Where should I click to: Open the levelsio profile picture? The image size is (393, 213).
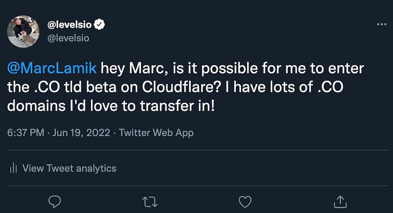click(24, 31)
